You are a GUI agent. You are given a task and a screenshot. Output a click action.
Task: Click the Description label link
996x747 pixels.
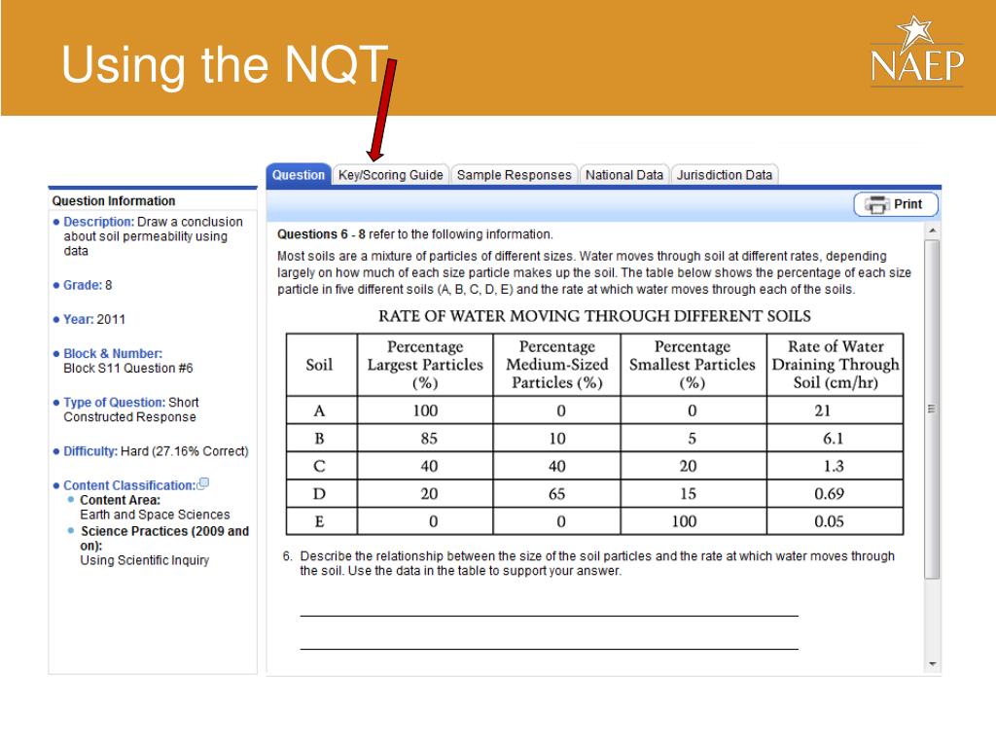pyautogui.click(x=98, y=222)
